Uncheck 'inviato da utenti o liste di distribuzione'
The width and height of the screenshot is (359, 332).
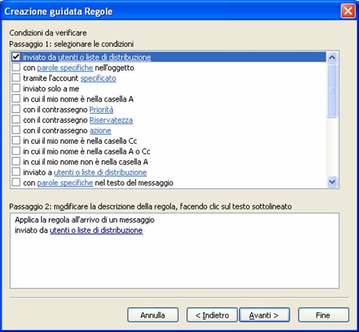[x=16, y=57]
